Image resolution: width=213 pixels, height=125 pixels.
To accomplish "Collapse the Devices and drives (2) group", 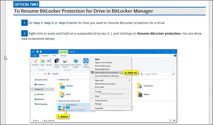I will [57, 101].
